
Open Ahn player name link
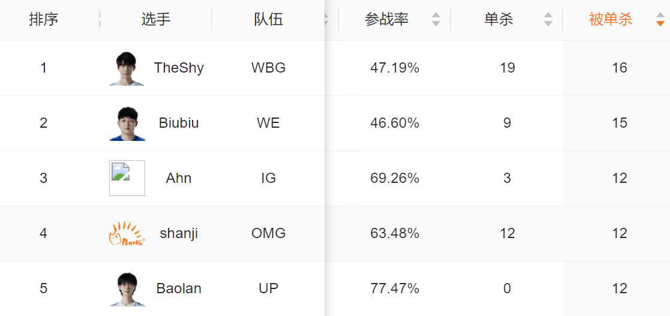(x=179, y=178)
